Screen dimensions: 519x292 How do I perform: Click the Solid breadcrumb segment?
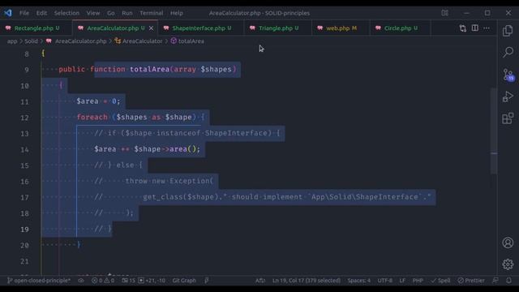point(31,41)
